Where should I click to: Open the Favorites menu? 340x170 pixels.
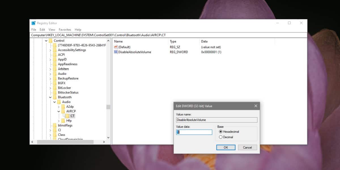coord(65,29)
